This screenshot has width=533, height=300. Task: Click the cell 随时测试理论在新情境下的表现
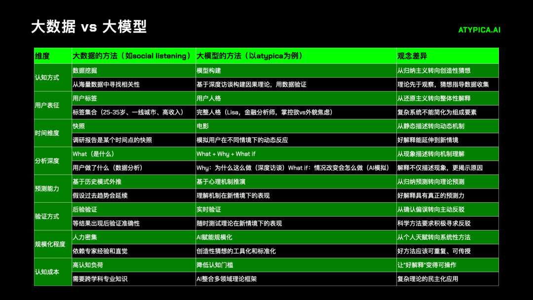coord(296,223)
